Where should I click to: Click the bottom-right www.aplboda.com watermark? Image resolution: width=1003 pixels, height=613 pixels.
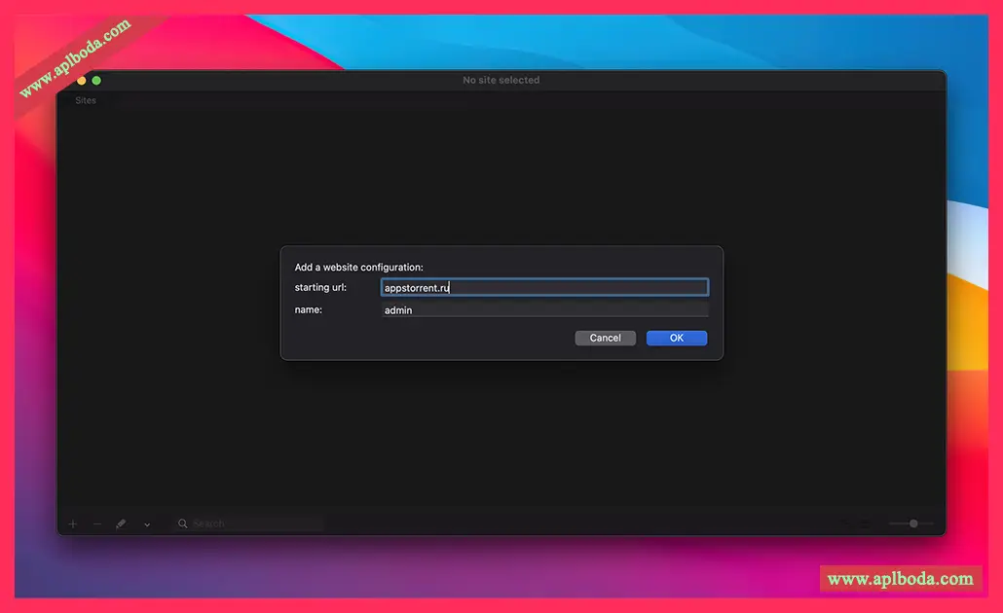tap(900, 579)
